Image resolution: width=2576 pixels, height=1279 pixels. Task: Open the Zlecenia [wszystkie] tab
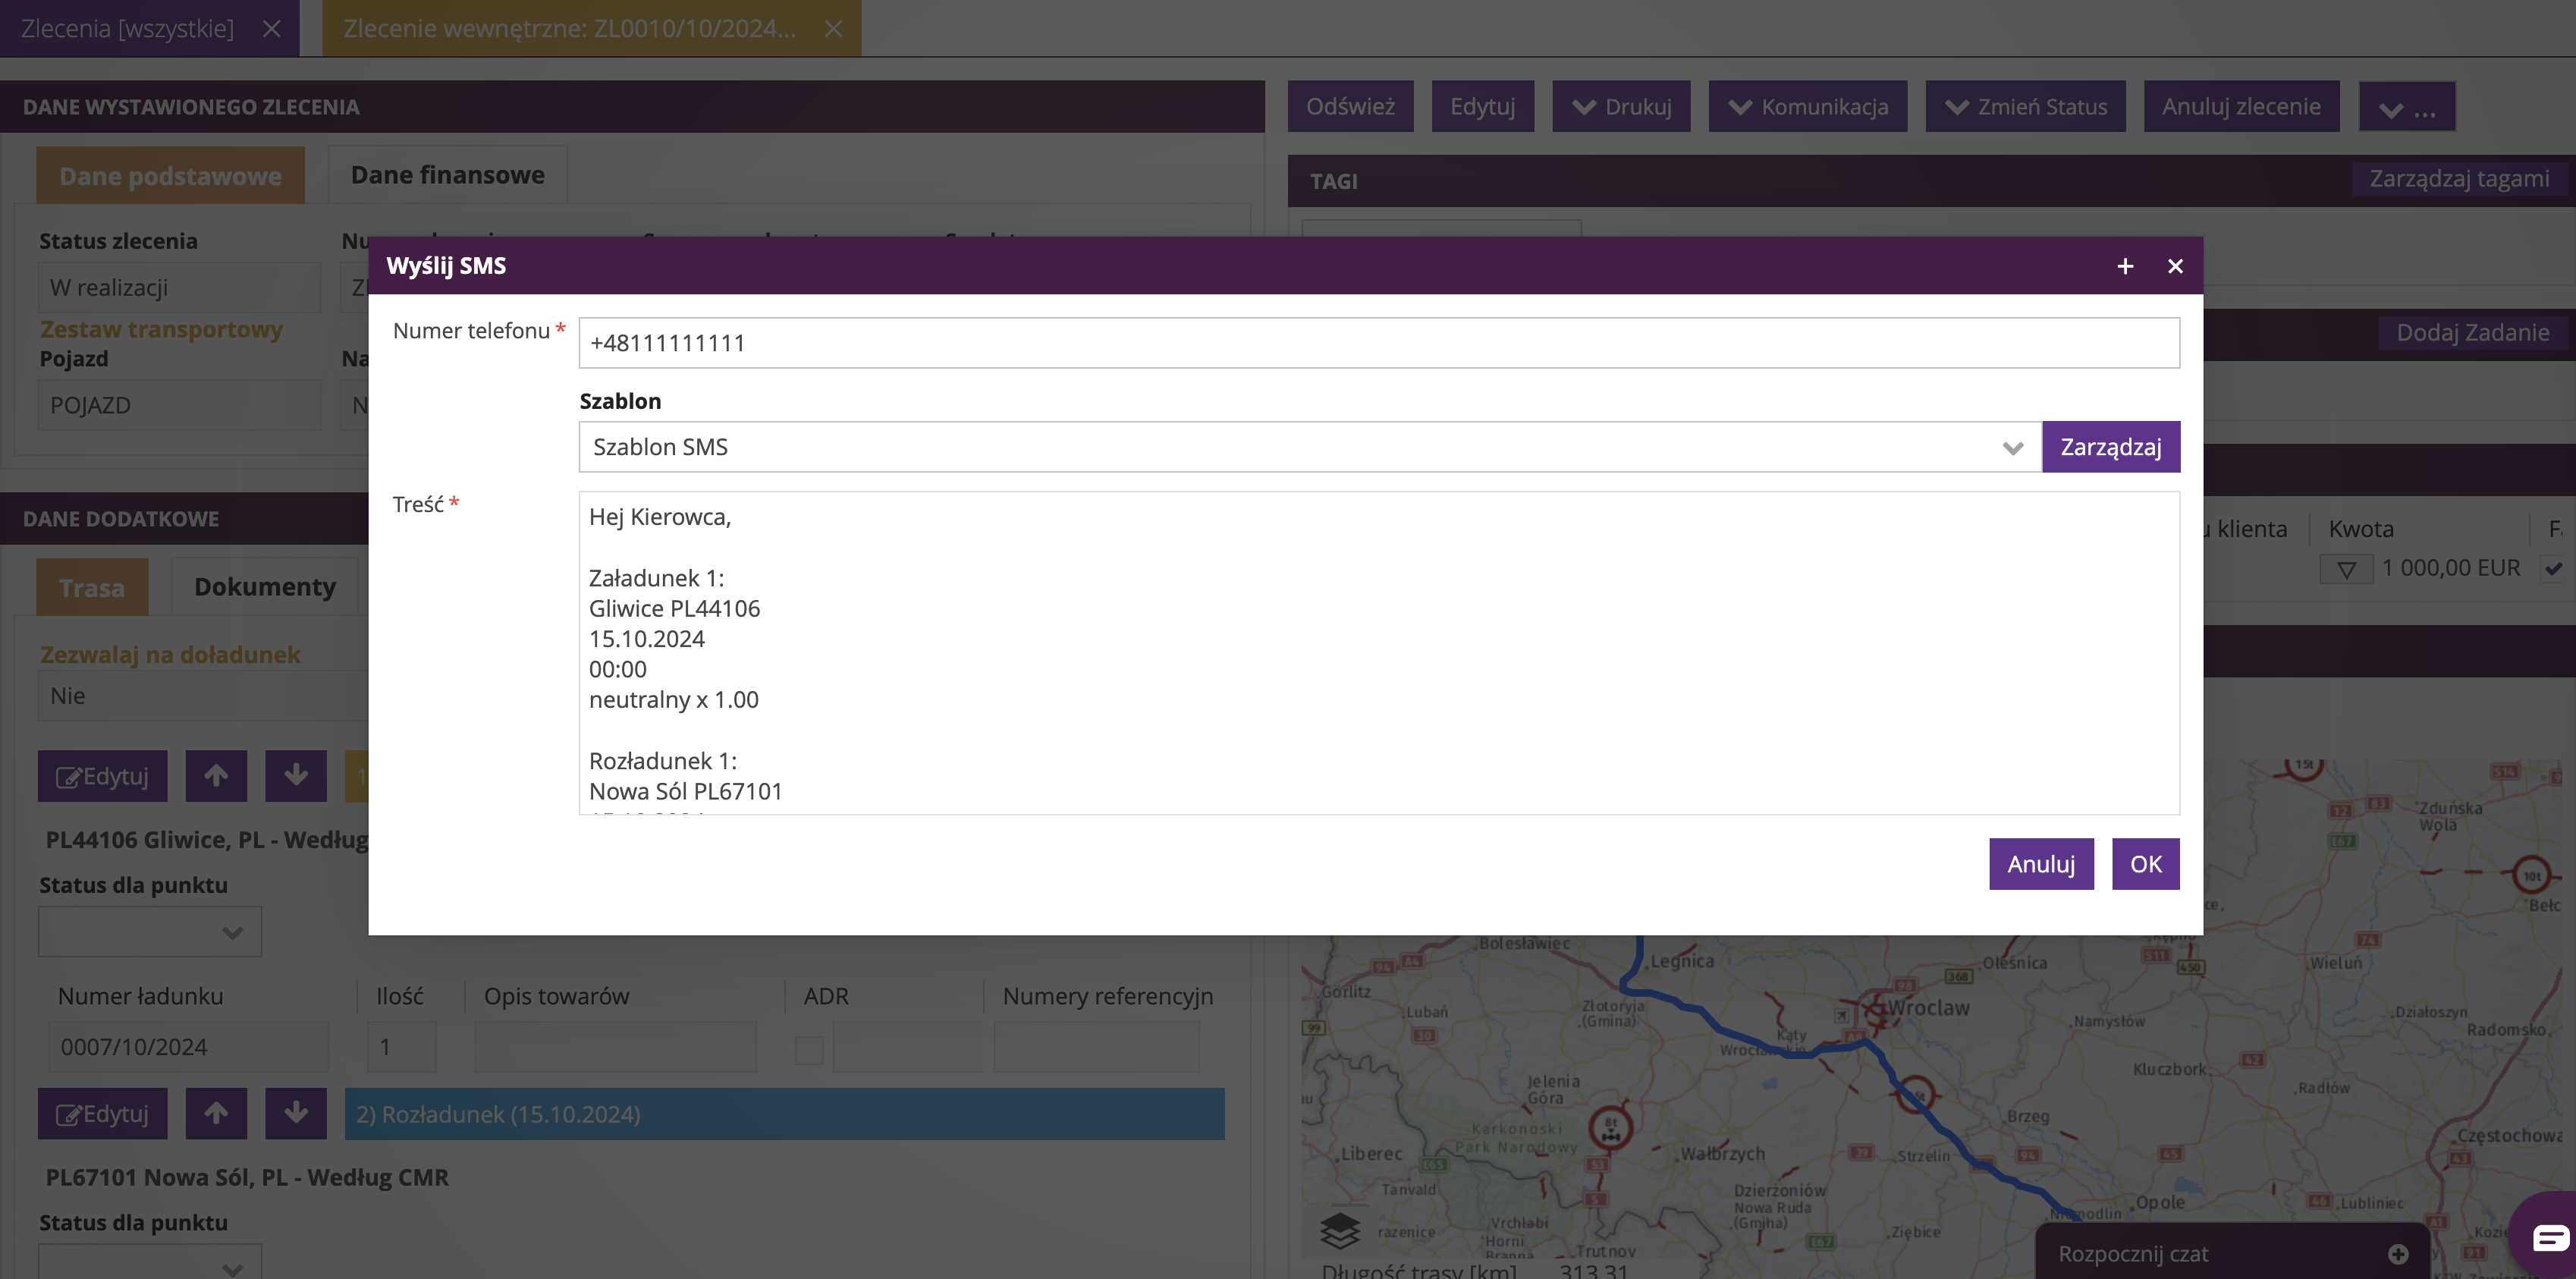click(x=128, y=28)
